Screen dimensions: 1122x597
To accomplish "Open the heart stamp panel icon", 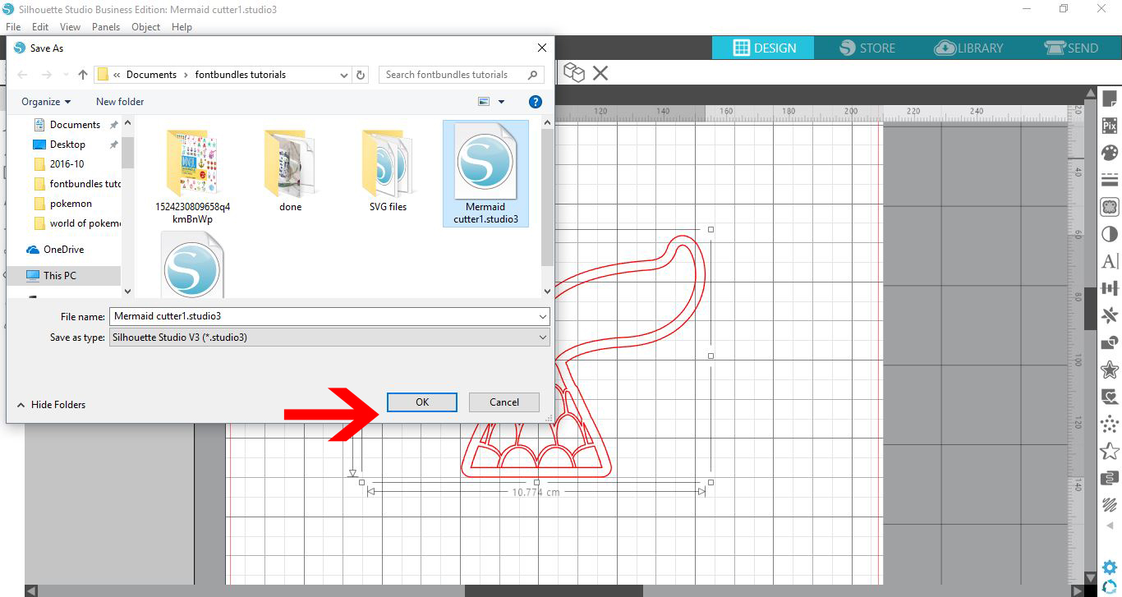I will (1110, 397).
